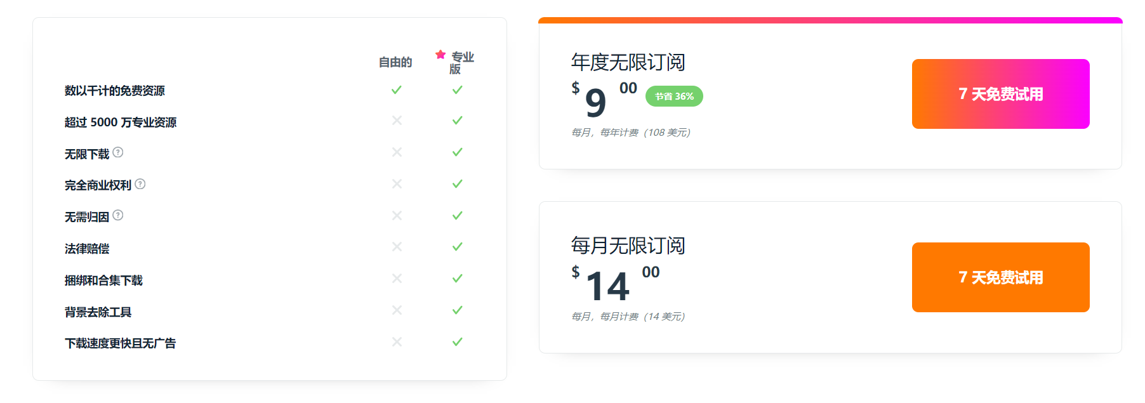Click question mark icon next to 无需归因

118,215
